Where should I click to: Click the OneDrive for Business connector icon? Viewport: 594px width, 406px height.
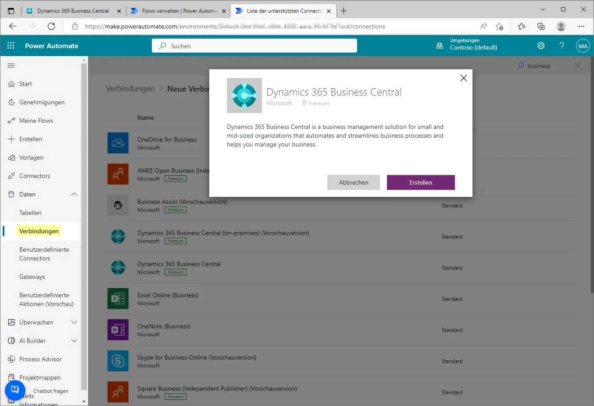click(x=118, y=143)
